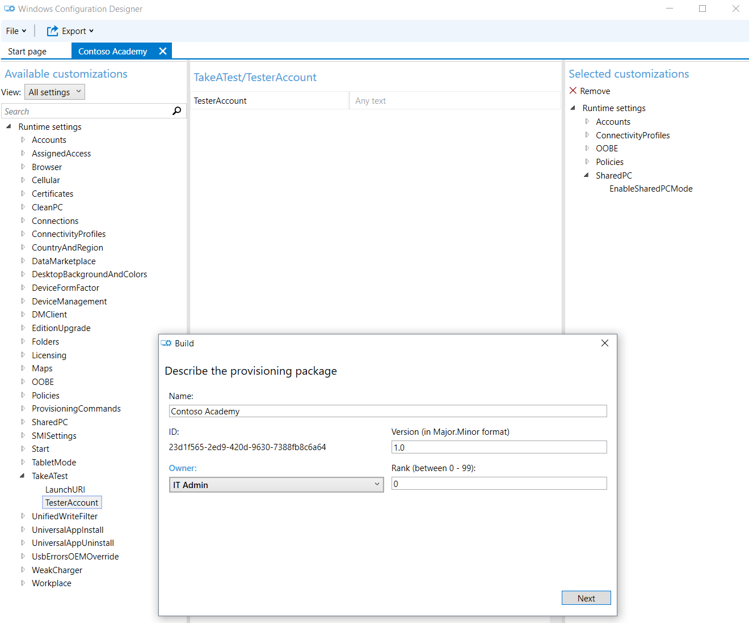
Task: Select OOBE in Selected customizations
Action: coord(607,149)
